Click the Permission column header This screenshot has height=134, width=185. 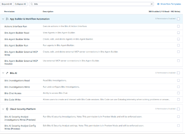click(x=9, y=12)
